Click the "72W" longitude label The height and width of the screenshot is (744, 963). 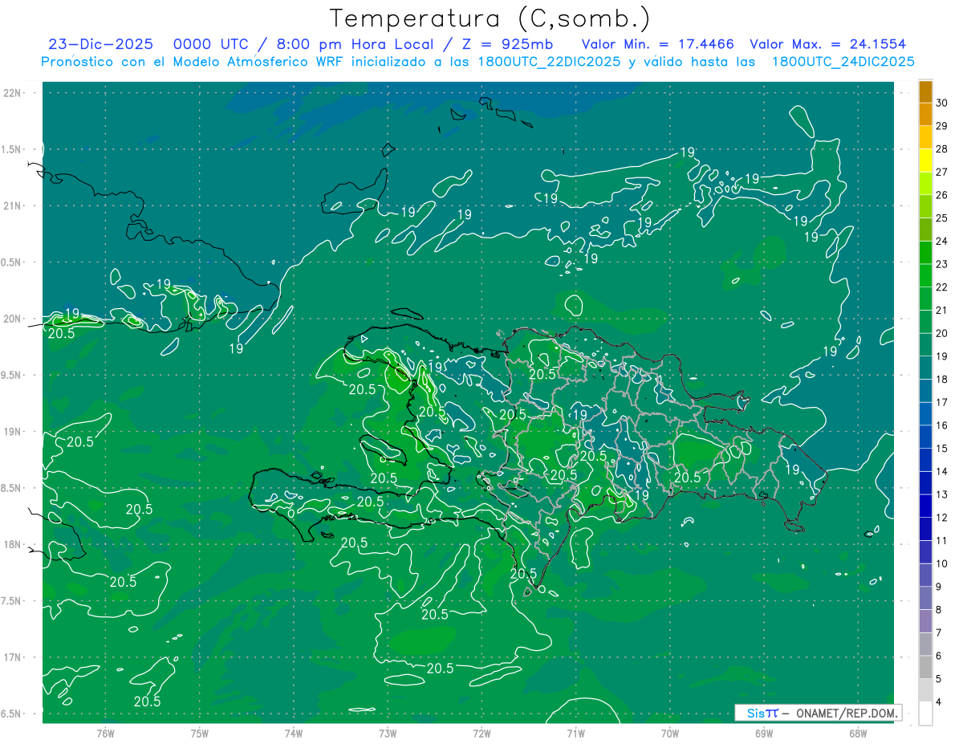click(x=481, y=733)
